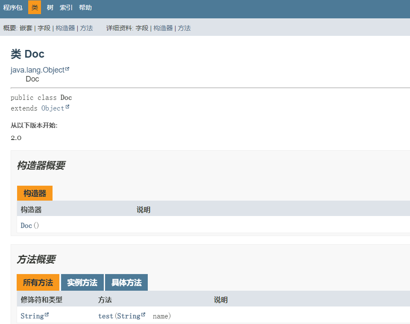Click the version value 2.0
The height and width of the screenshot is (324, 410).
[16, 138]
